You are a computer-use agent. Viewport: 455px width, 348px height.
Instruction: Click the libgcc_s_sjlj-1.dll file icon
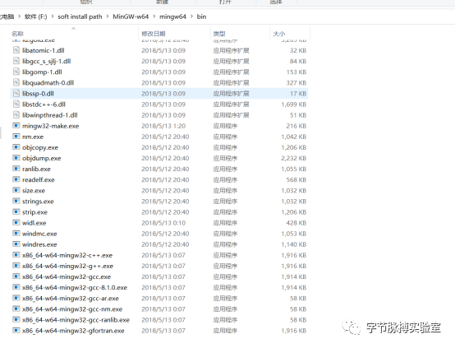click(16, 61)
